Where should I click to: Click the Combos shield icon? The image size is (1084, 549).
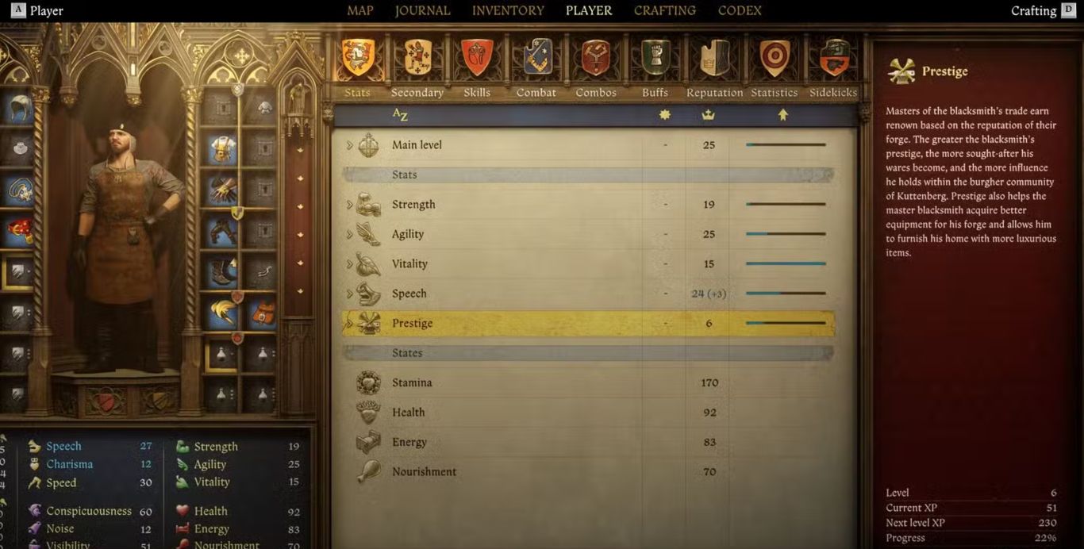[596, 58]
